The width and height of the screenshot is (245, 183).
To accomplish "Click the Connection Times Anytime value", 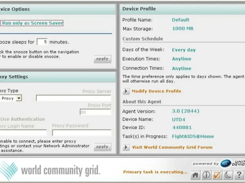I will pos(182,68).
